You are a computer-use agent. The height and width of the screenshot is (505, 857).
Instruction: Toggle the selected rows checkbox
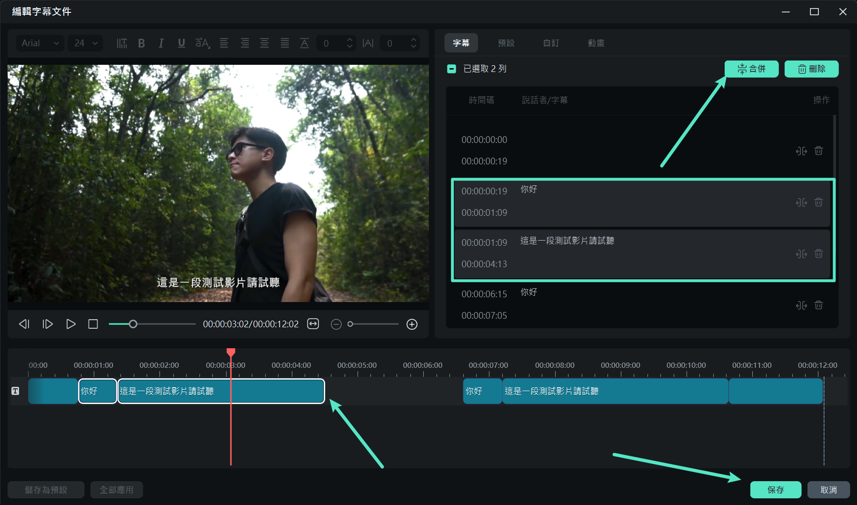tap(451, 69)
